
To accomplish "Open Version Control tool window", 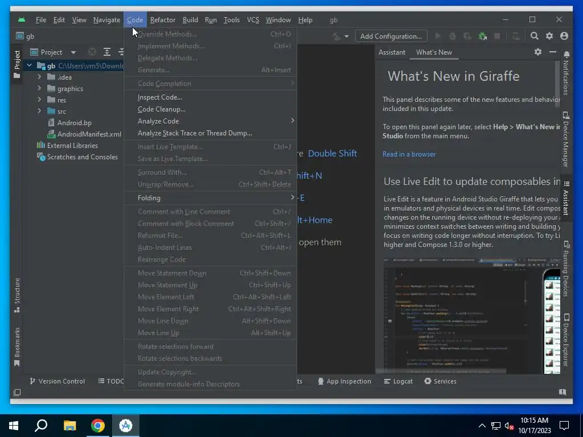I will (x=58, y=381).
